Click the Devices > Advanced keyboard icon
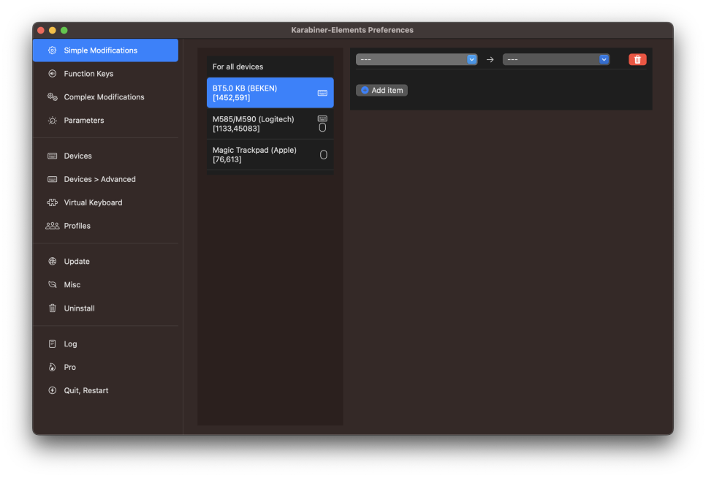The image size is (706, 478). (52, 179)
